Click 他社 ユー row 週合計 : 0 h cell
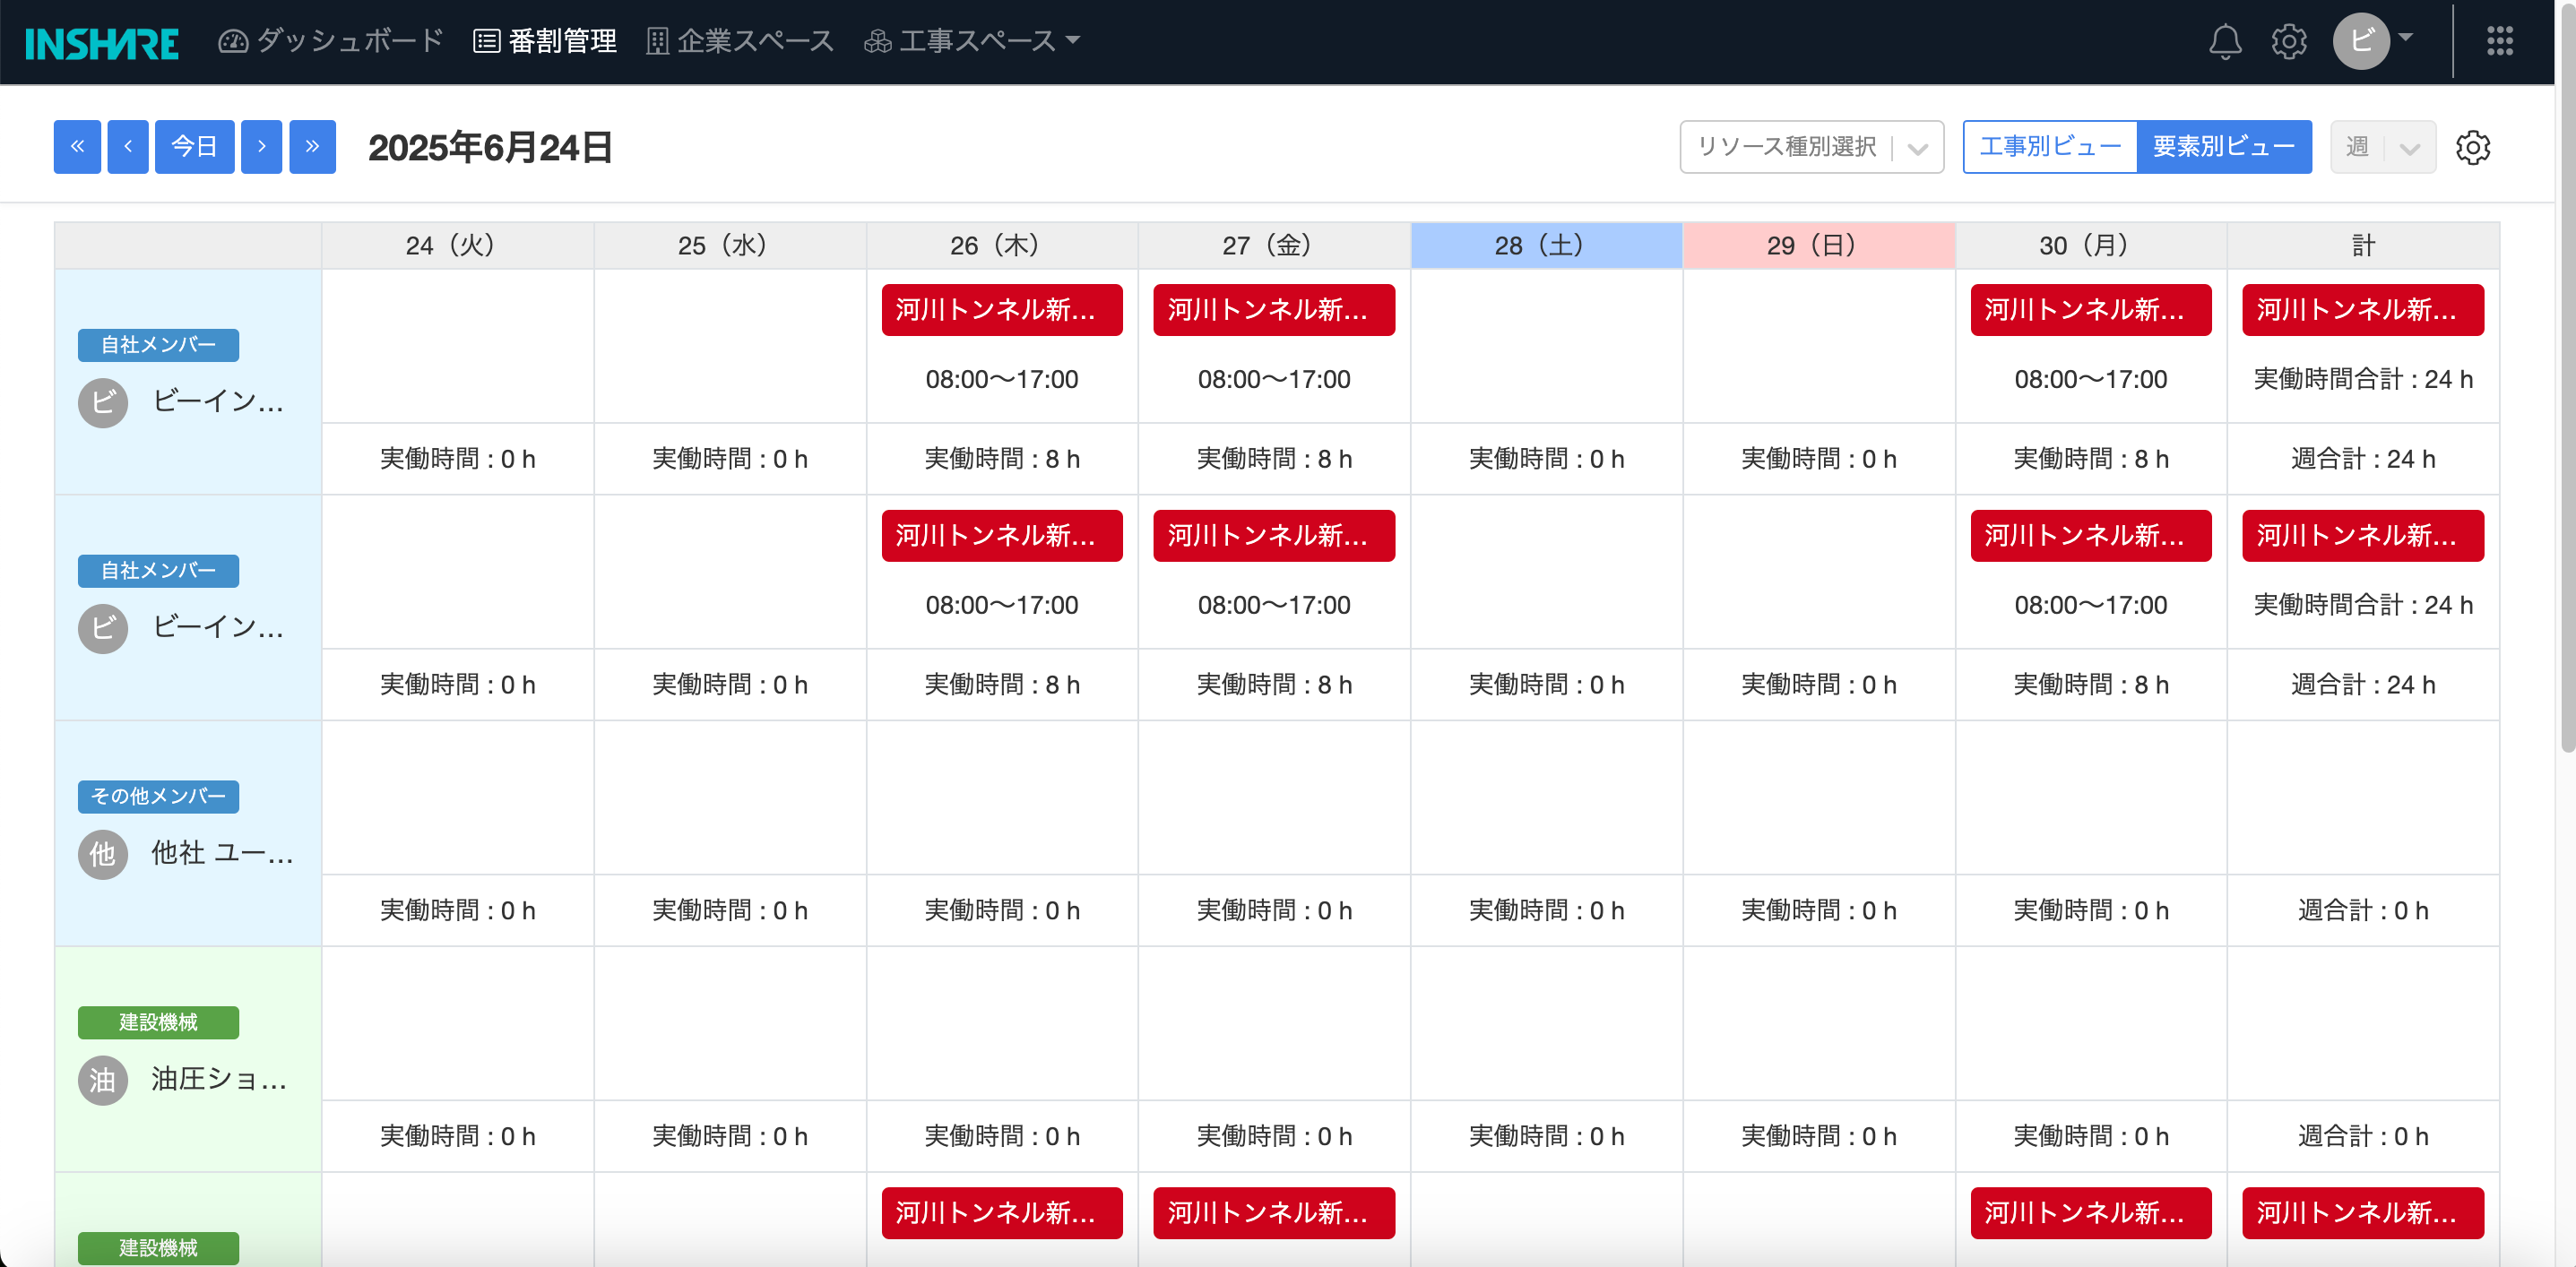This screenshot has height=1267, width=2576. [2363, 911]
